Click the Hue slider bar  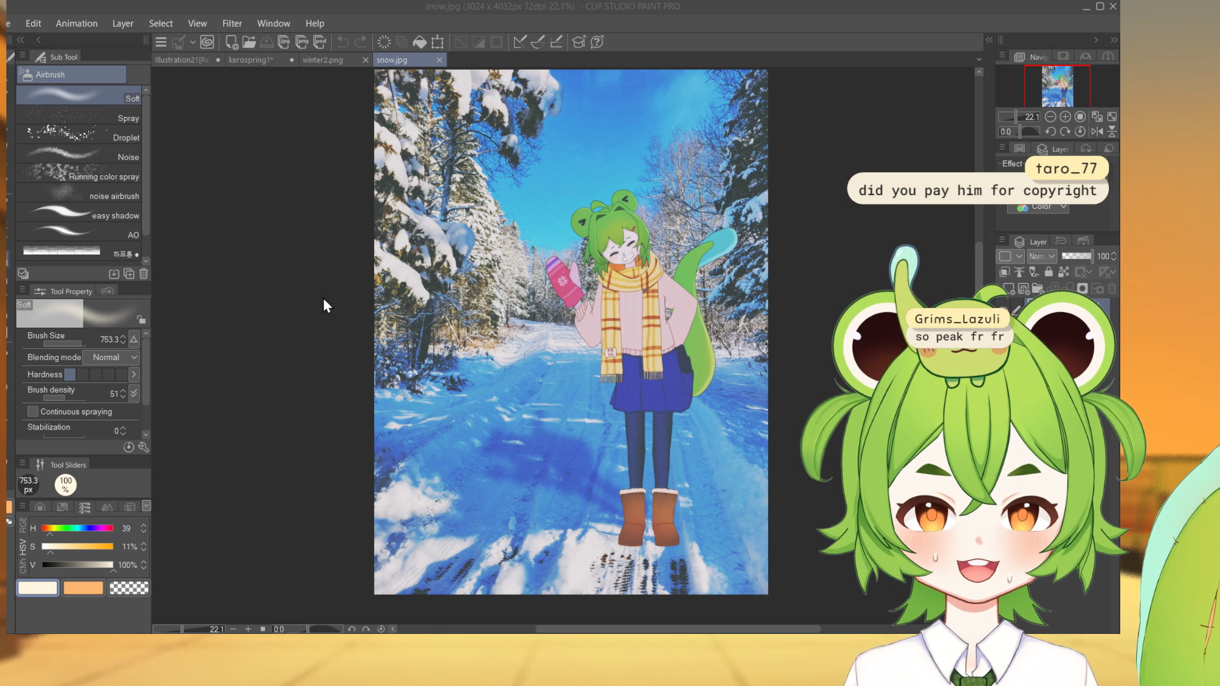[78, 528]
